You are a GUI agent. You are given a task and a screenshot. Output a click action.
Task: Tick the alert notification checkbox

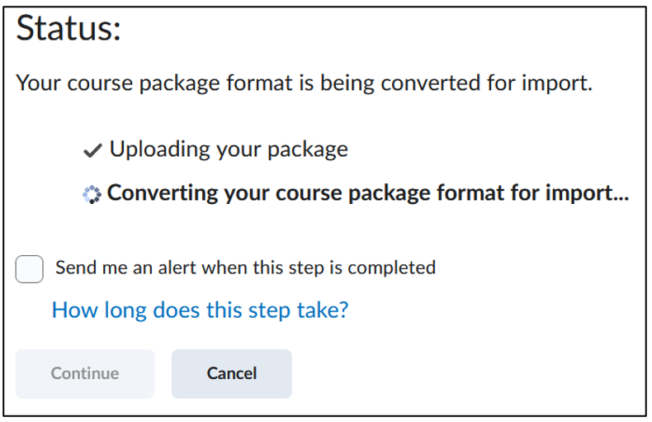pos(29,269)
